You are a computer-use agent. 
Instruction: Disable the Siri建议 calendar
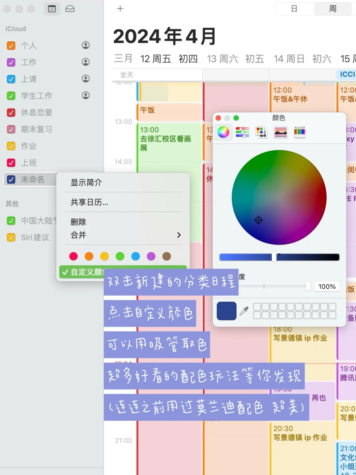click(x=11, y=237)
